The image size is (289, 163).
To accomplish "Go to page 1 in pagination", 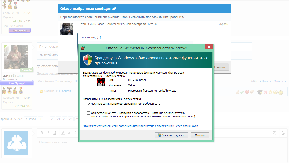I will [41, 119].
